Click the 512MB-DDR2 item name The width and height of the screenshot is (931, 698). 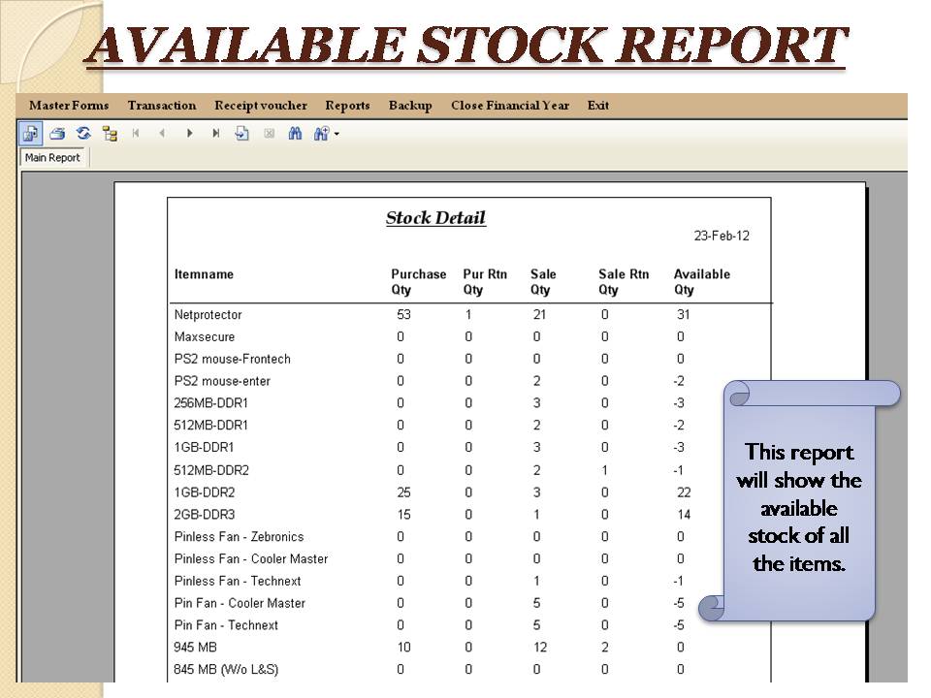pyautogui.click(x=211, y=471)
